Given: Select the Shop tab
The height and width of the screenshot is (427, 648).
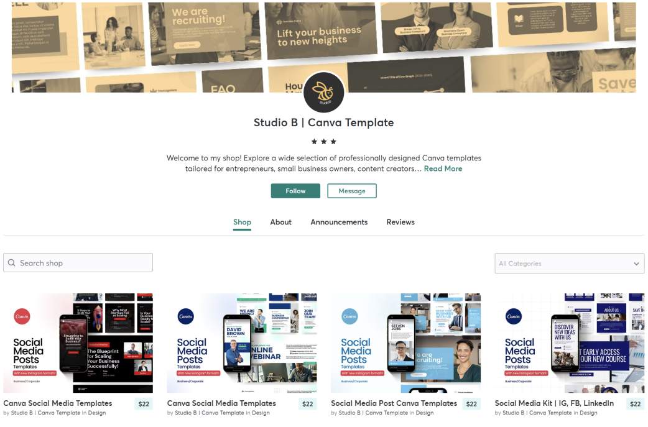Looking at the screenshot, I should [242, 222].
